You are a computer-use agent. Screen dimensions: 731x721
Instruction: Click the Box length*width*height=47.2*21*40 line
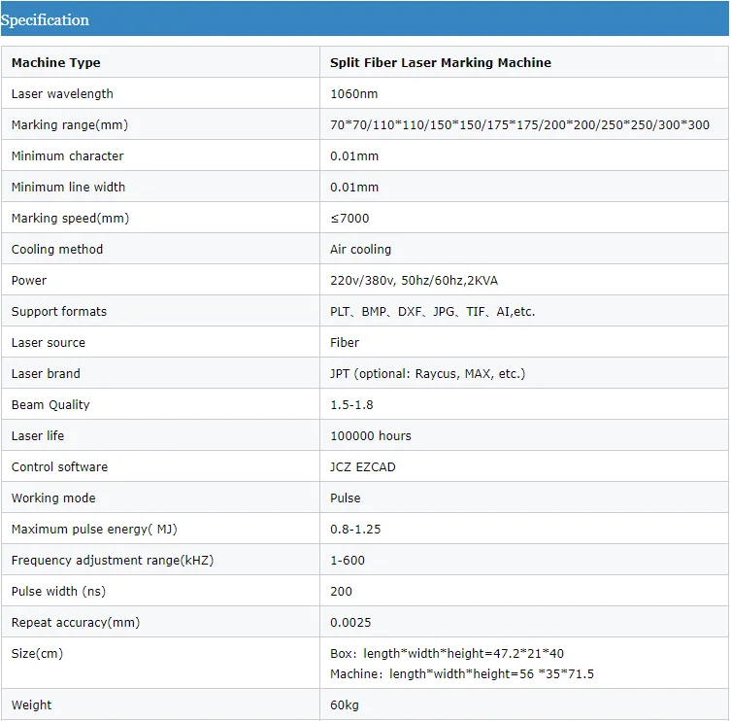[x=447, y=654]
